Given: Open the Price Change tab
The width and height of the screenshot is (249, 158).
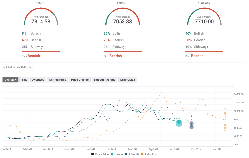Looking at the screenshot, I should [80, 80].
